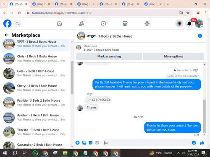The width and height of the screenshot is (210, 157).
Task: Go back with the Marketplace arrow
Action: click(x=6, y=35)
